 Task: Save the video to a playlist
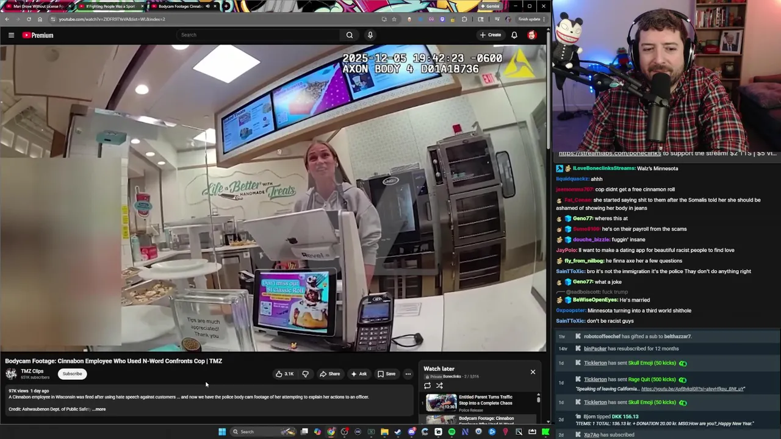pyautogui.click(x=386, y=374)
